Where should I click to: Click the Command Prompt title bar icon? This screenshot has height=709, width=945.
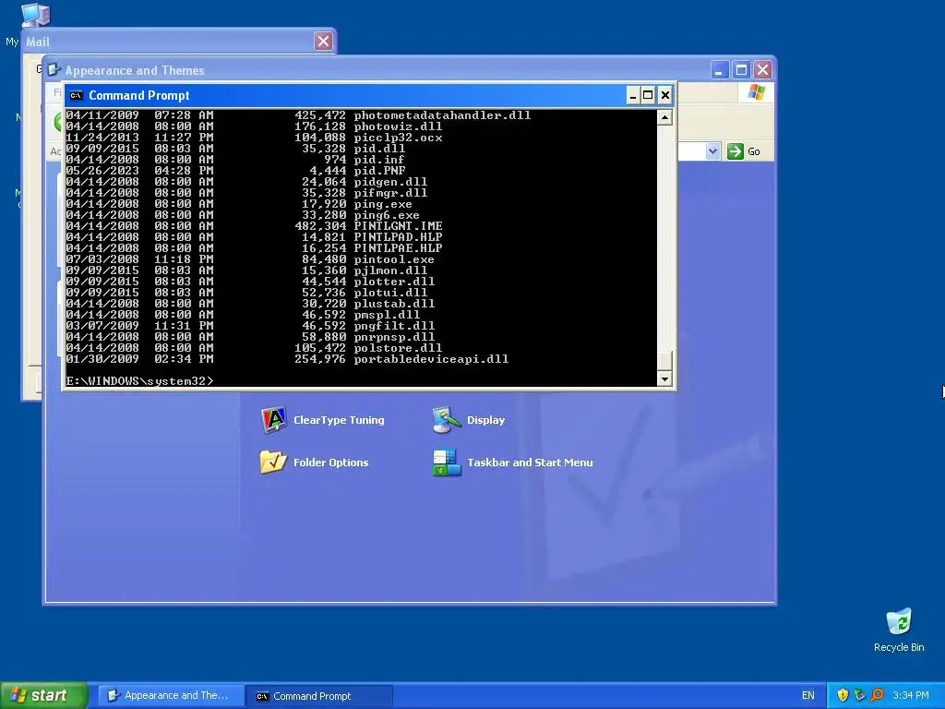click(x=76, y=95)
